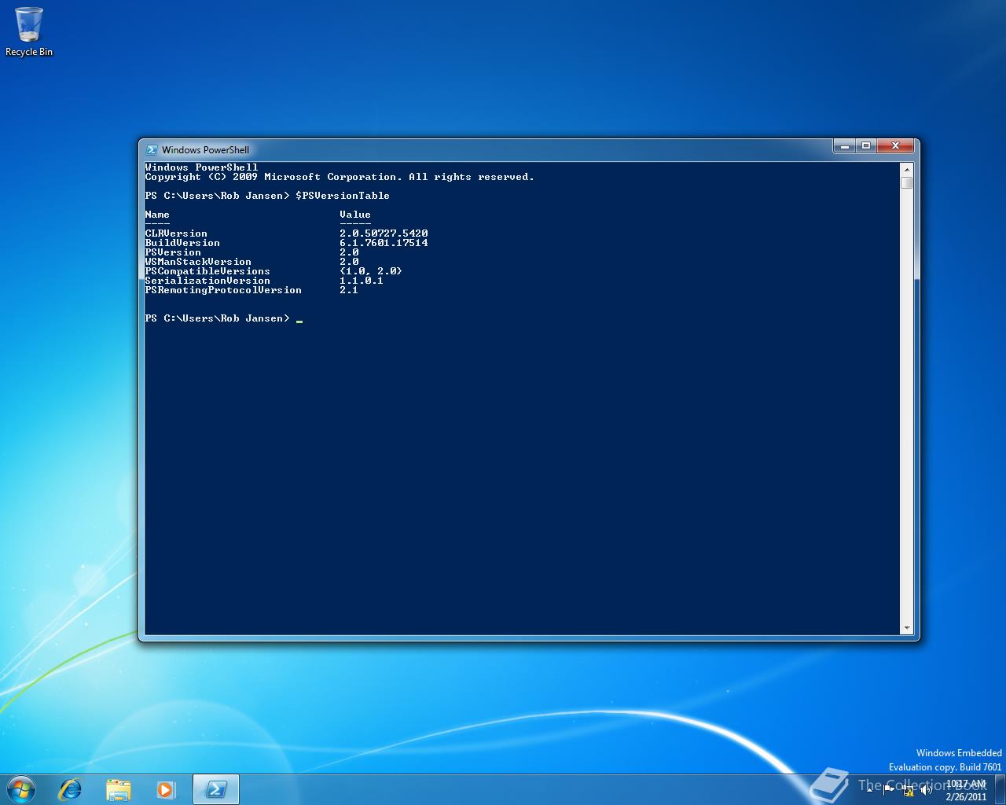Open Windows Explorer from the taskbar
The height and width of the screenshot is (805, 1006).
pyautogui.click(x=119, y=789)
